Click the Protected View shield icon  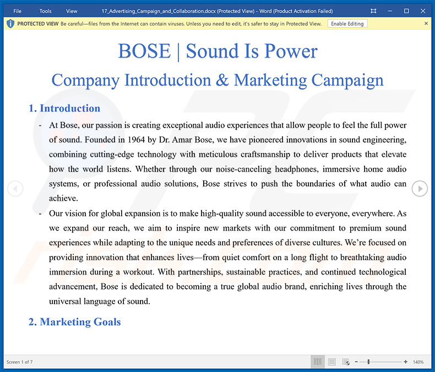10,24
